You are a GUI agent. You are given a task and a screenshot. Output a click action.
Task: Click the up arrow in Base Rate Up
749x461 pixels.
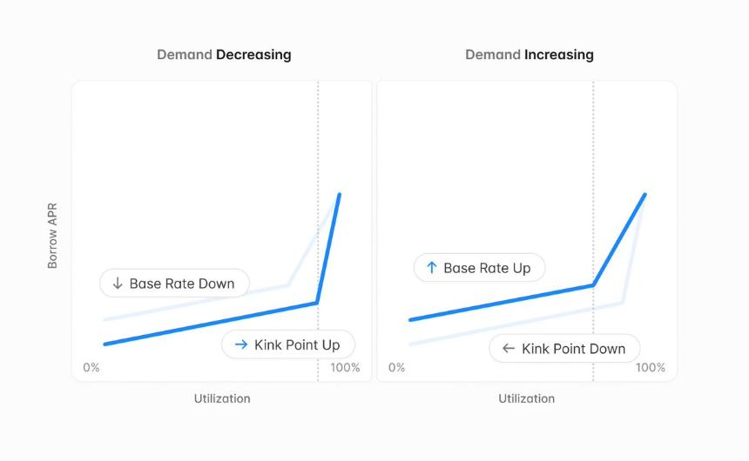432,268
